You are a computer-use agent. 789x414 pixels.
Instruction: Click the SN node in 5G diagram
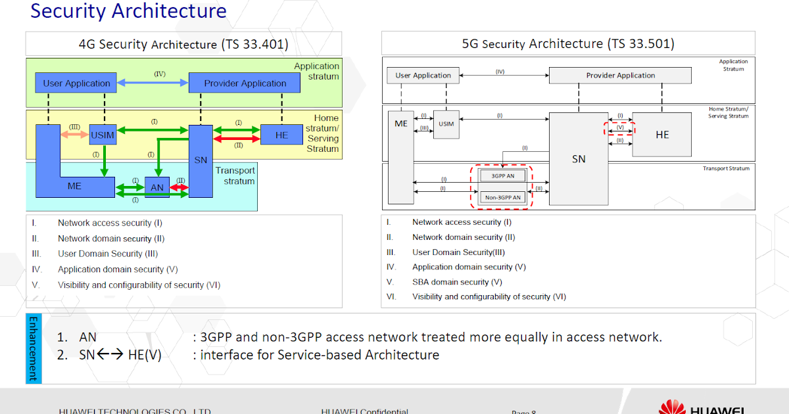click(x=578, y=158)
